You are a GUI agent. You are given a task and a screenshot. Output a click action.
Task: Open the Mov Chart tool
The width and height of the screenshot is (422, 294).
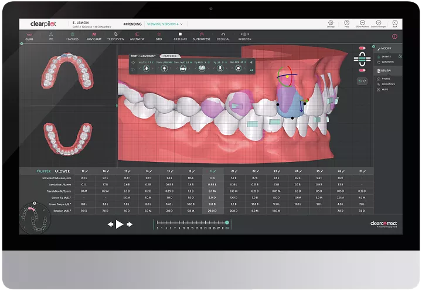[93, 36]
